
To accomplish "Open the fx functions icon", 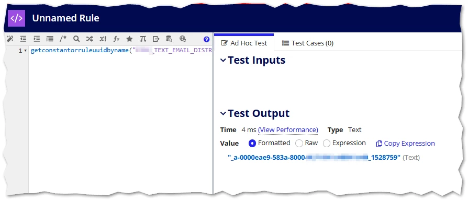I will (x=116, y=39).
